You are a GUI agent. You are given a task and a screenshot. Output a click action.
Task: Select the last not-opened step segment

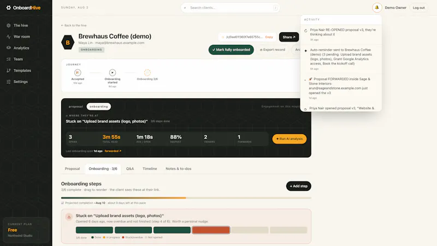[288, 230]
